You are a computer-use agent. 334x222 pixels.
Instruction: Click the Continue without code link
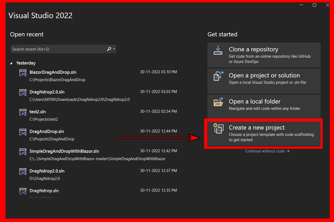click(267, 151)
